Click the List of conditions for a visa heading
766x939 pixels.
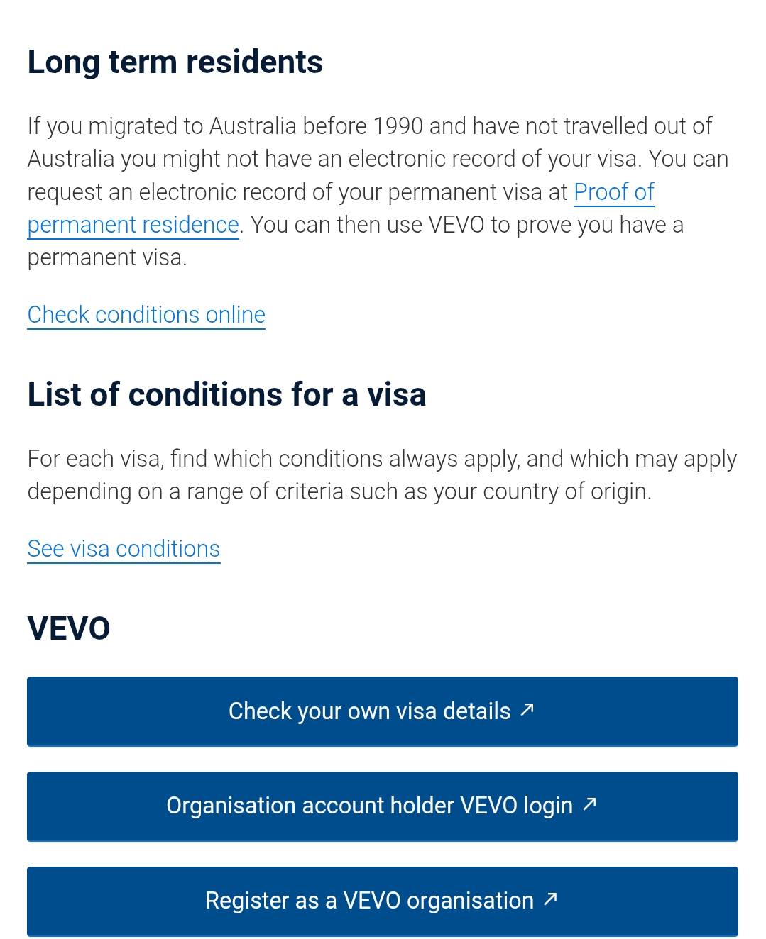(x=226, y=395)
